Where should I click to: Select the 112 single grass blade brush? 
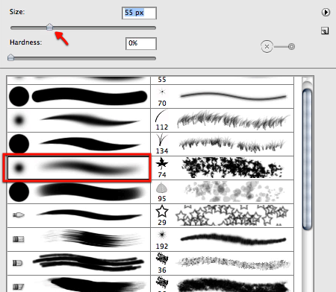point(223,120)
